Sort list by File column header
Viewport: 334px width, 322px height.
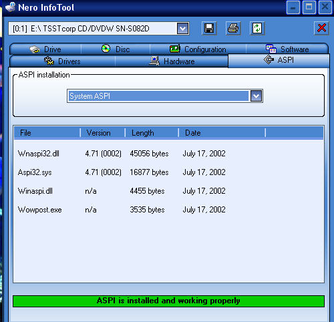tap(47, 133)
